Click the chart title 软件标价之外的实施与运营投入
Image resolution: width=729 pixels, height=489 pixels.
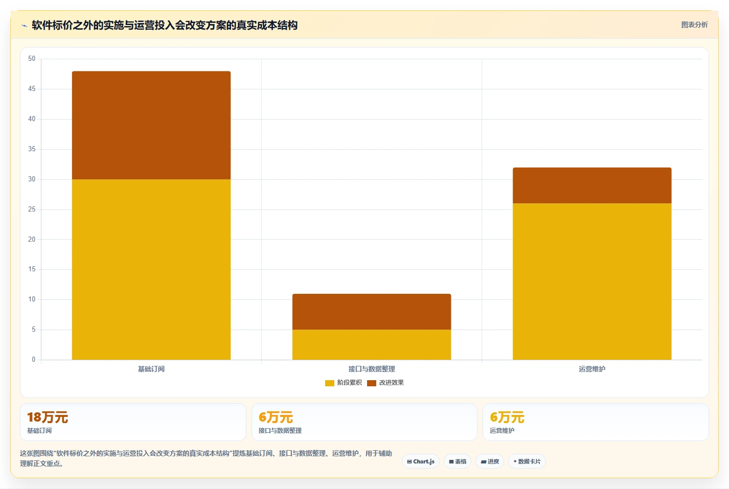pos(165,25)
